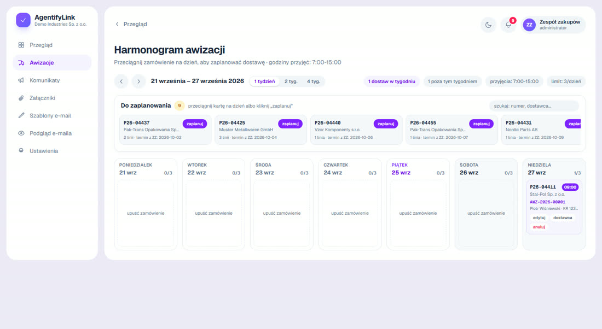
Task: Click the Środa 23 wrz drop zone
Action: click(x=282, y=213)
